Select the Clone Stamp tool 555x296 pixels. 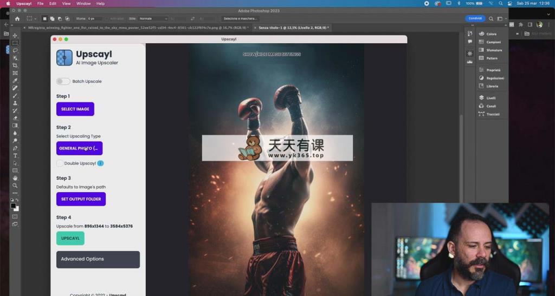(15, 103)
